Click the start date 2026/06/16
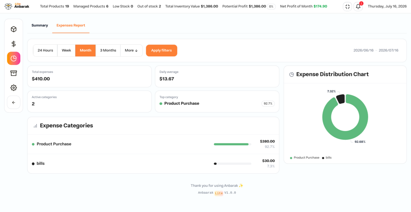This screenshot has width=411, height=212. tap(363, 50)
